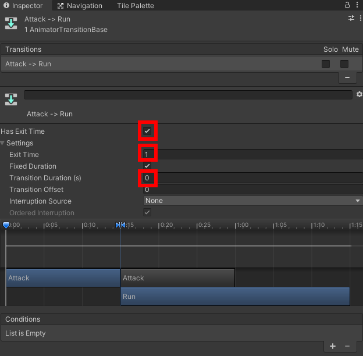Click the Transition Duration (s) field
The height and width of the screenshot is (356, 363).
[x=253, y=178]
